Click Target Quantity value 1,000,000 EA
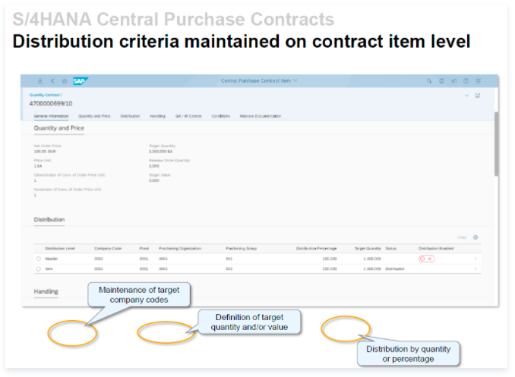 160,152
